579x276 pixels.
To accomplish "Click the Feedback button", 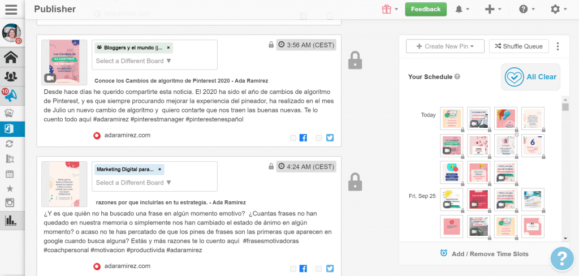I will (426, 9).
